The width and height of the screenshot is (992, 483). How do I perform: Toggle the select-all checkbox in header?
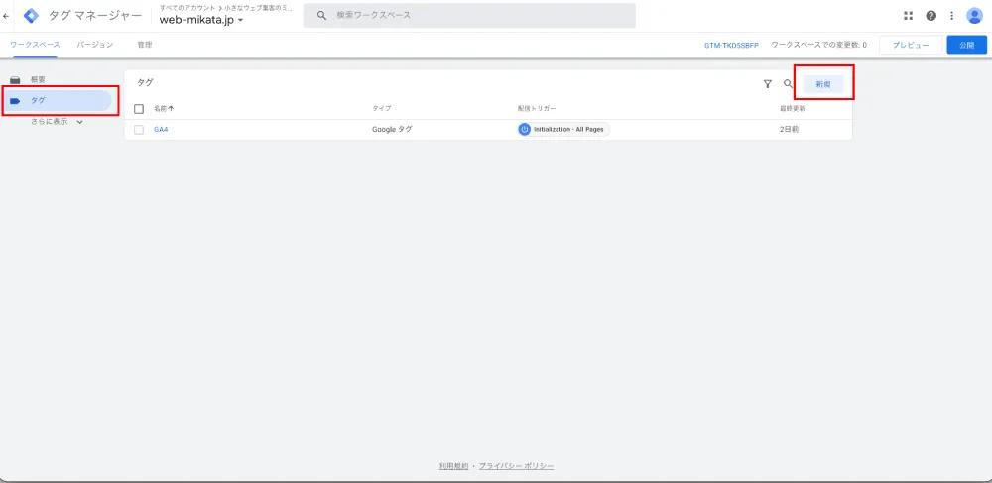coord(139,109)
